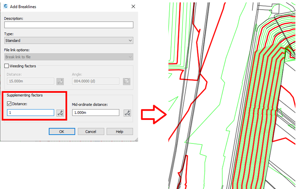This screenshot has width=297, height=189.
Task: Open the Help button
Action: click(119, 131)
